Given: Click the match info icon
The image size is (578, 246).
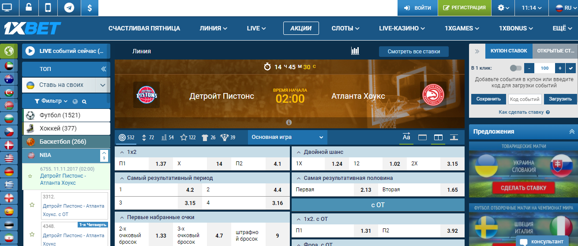Looking at the screenshot, I should (x=289, y=122).
